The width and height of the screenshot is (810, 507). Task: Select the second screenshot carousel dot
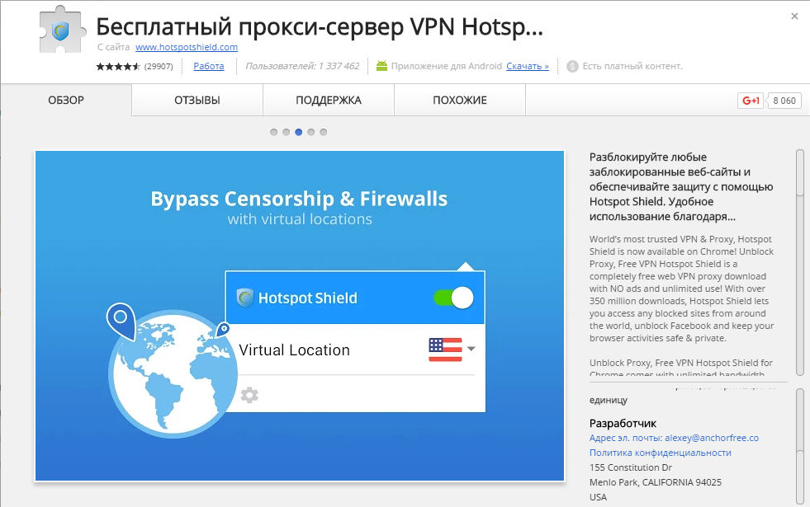click(x=287, y=132)
